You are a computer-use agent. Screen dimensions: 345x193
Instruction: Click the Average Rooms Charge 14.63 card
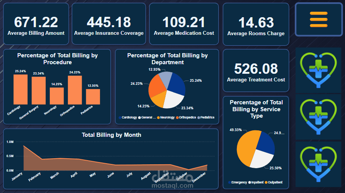(x=256, y=24)
